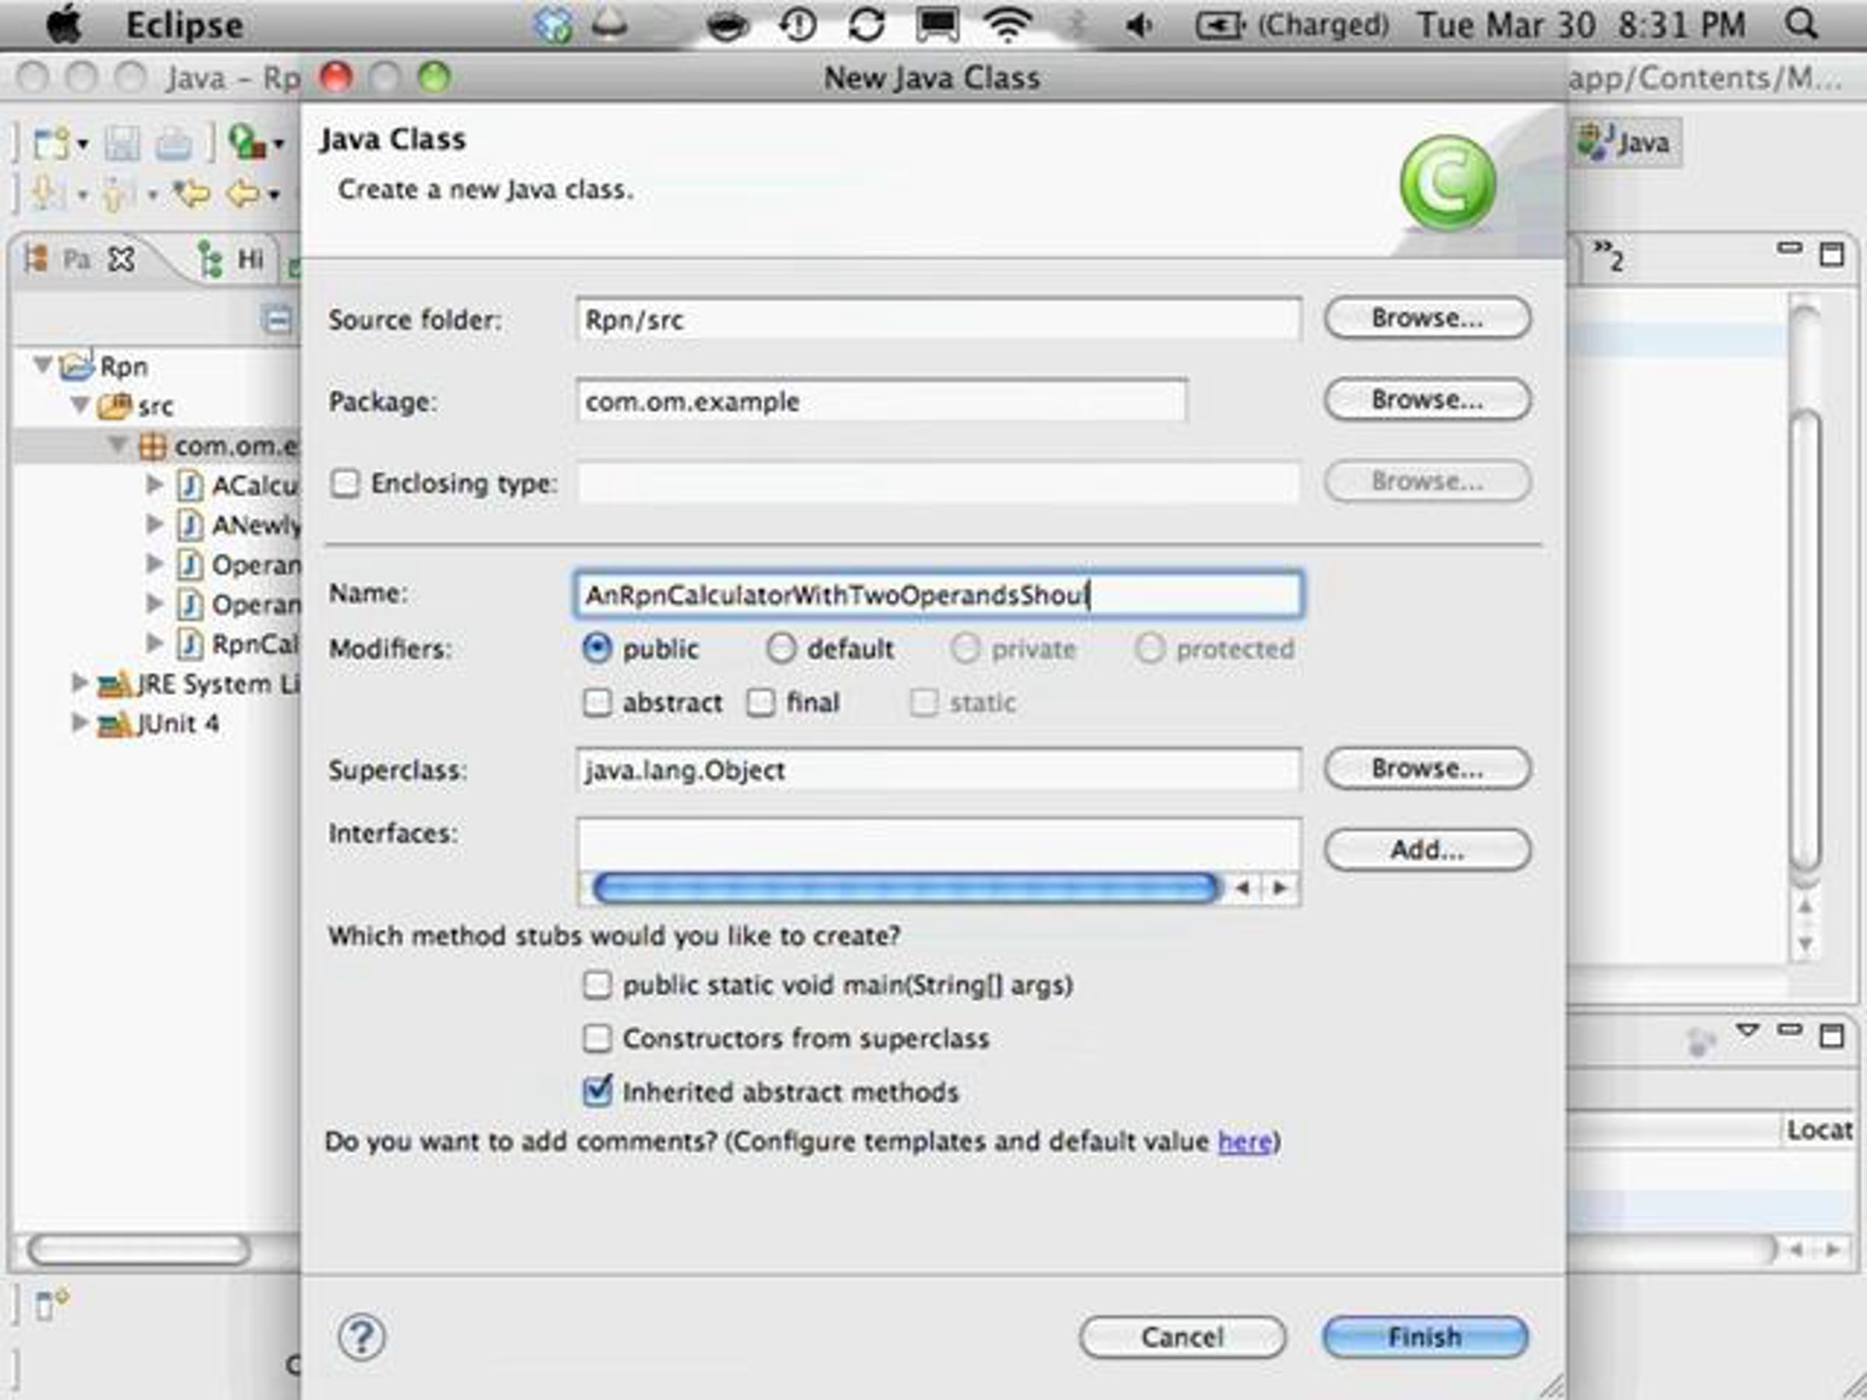Click Browse next to Package field
This screenshot has height=1400, width=1867.
click(1427, 399)
